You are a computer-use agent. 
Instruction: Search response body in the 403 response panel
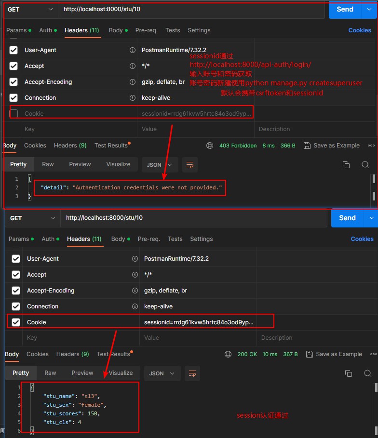pyautogui.click(x=365, y=165)
